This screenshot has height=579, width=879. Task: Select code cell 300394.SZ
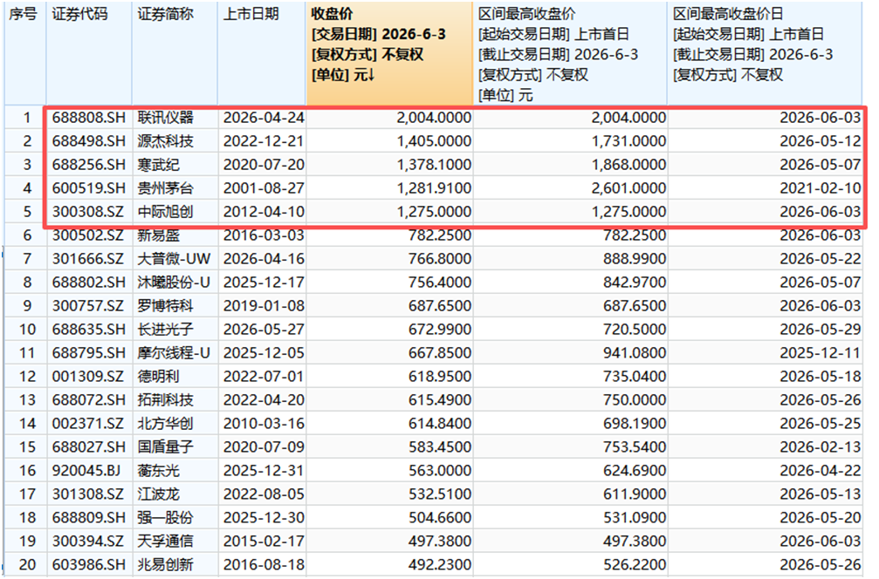[x=89, y=541]
